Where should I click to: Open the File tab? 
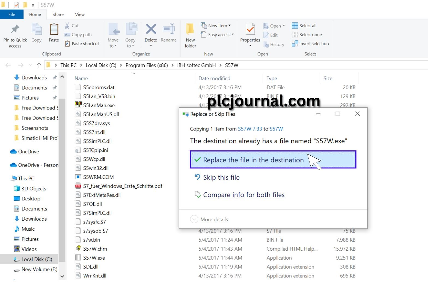[x=12, y=14]
